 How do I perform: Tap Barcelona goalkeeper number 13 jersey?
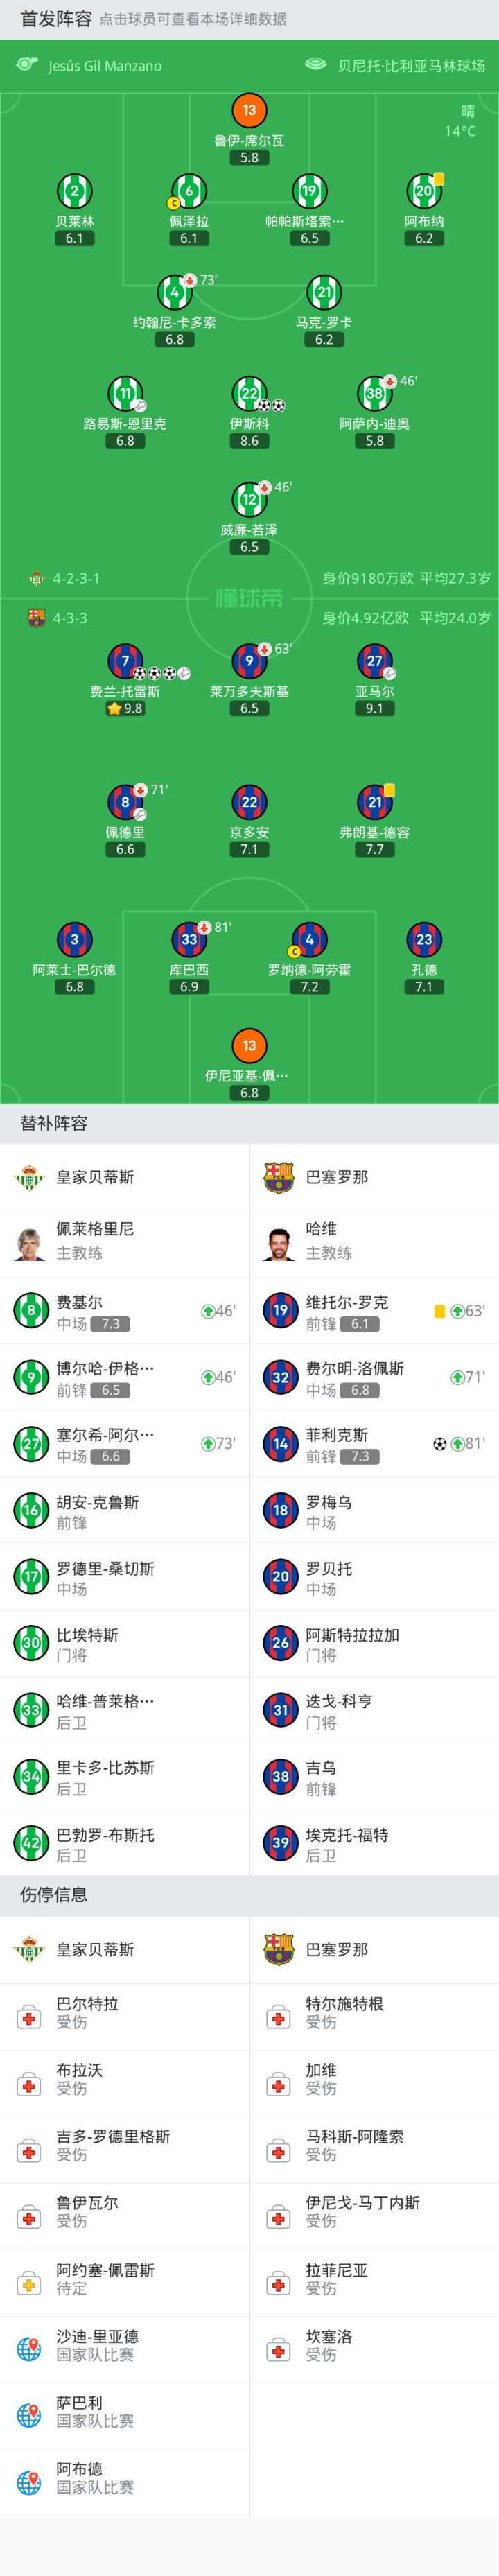249,1045
